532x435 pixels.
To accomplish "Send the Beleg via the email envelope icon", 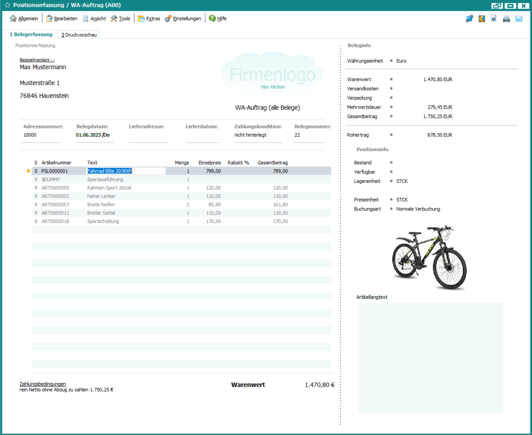I will [518, 18].
